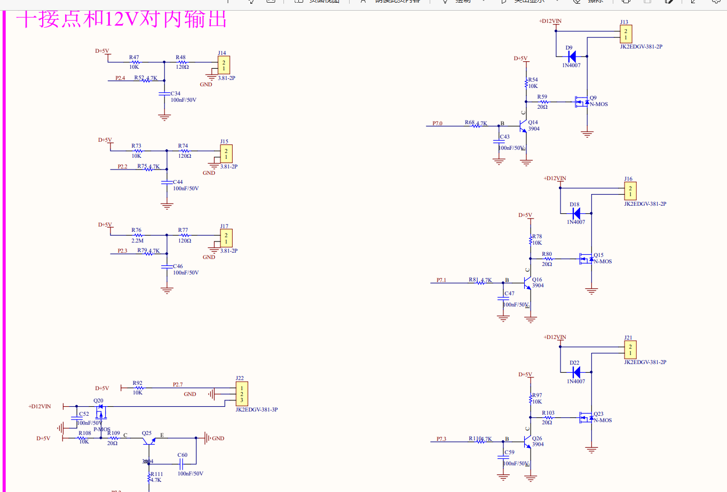Click the 'C46' capacitor label
Viewport: 727px width, 492px height.
[x=178, y=266]
